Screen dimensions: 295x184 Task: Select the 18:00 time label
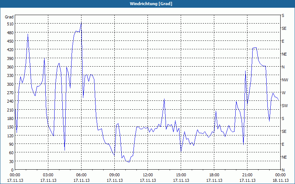(214, 175)
